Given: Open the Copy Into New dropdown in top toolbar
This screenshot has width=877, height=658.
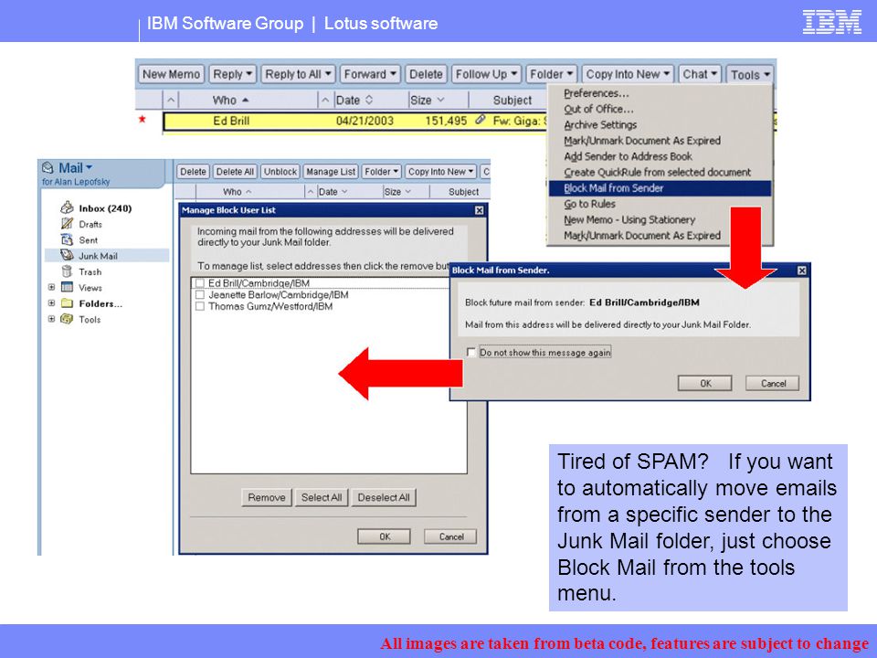Looking at the screenshot, I should pyautogui.click(x=628, y=74).
